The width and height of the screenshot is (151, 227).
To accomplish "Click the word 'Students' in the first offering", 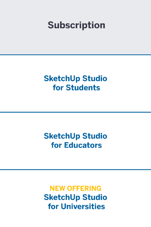I will (83, 88).
